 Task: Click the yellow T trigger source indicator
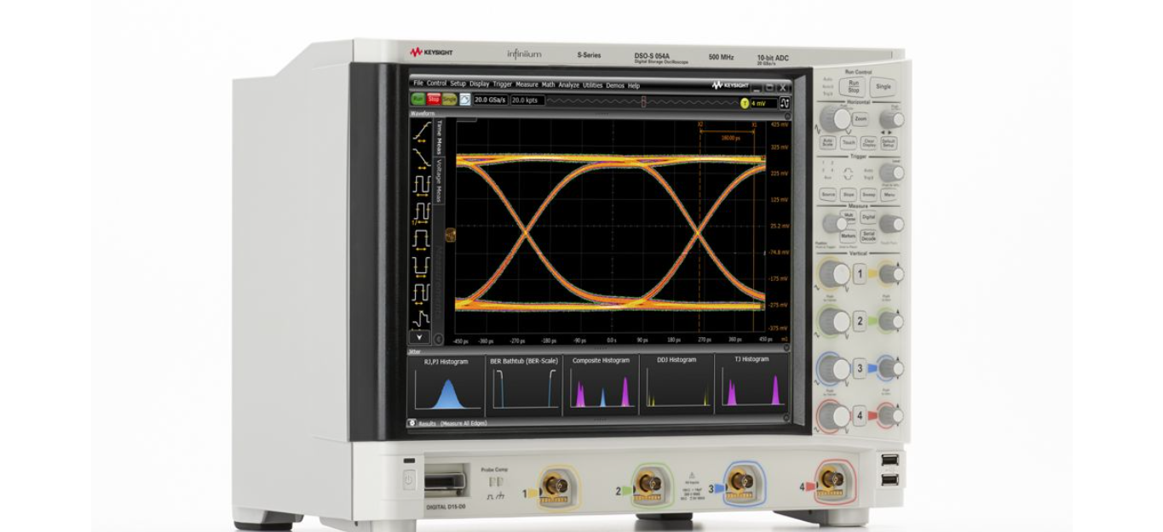745,103
